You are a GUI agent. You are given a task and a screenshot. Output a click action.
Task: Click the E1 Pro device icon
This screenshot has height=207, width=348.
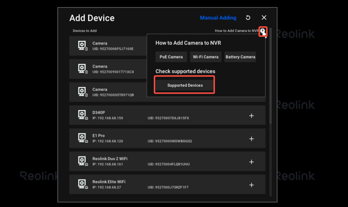coord(83,138)
